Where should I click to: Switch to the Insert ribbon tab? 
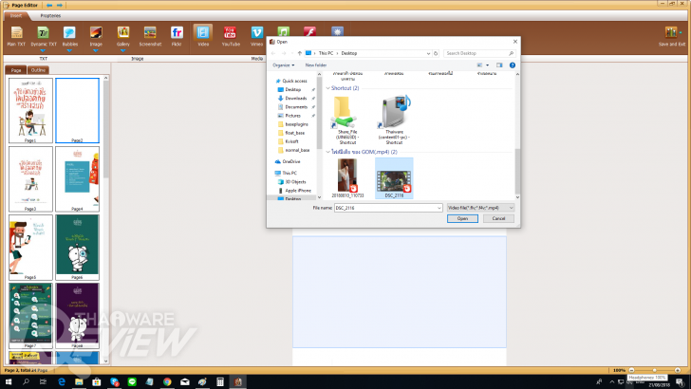click(16, 16)
